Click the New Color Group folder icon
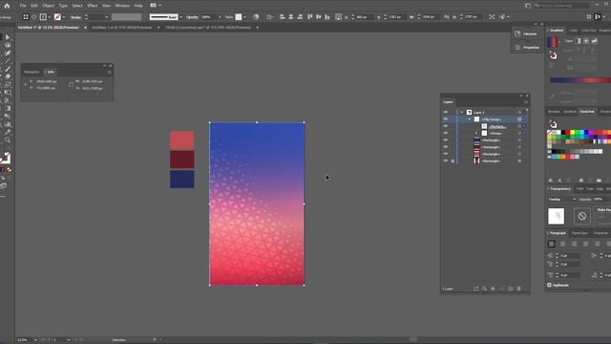This screenshot has height=344, width=611. point(599,181)
